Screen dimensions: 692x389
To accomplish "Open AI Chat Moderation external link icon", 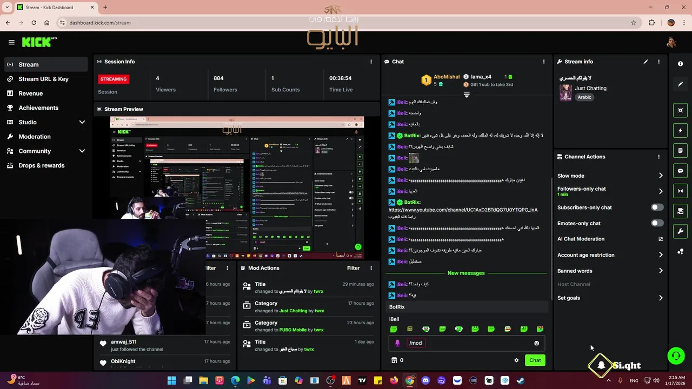I will click(x=661, y=239).
